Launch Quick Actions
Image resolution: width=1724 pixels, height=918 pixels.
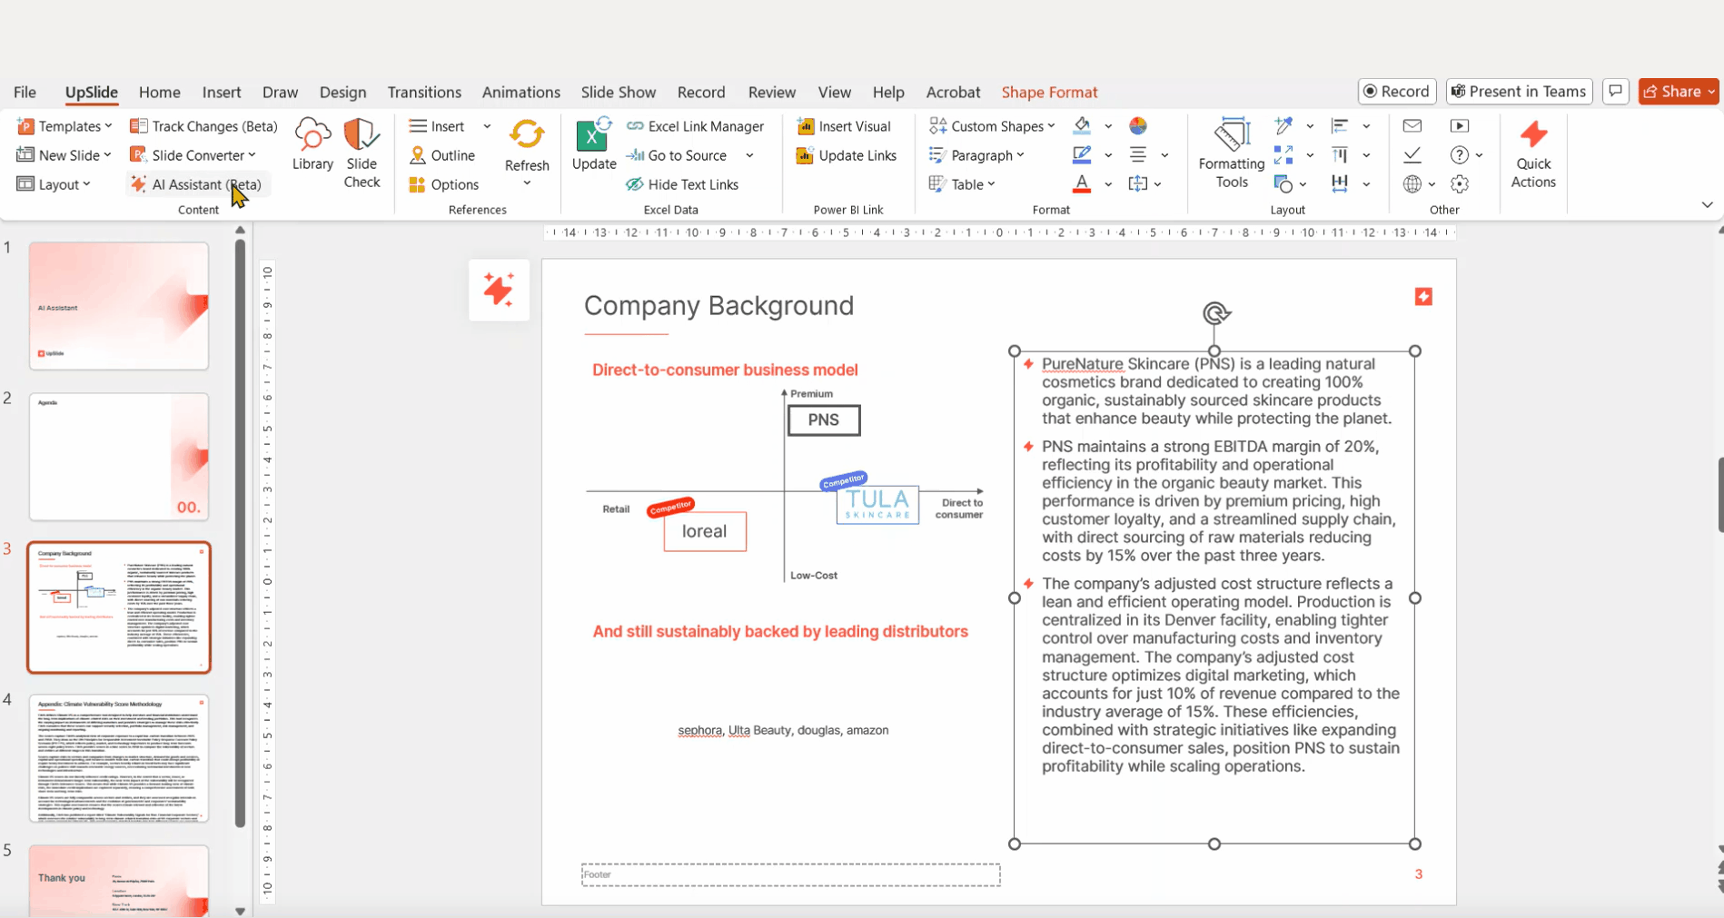tap(1533, 153)
